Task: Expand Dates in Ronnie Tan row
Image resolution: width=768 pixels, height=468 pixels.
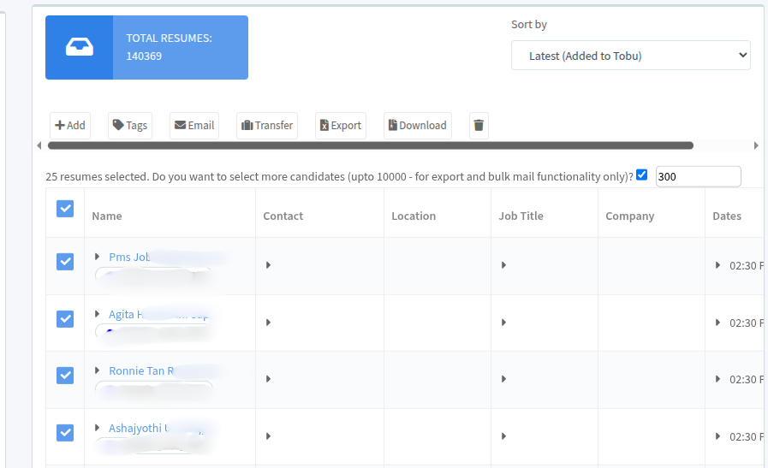Action: point(717,379)
